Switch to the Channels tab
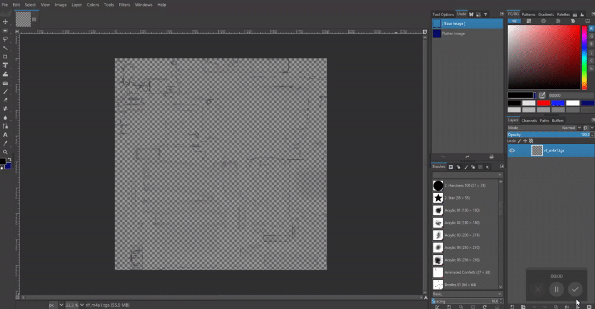The height and width of the screenshot is (309, 595). coord(529,121)
